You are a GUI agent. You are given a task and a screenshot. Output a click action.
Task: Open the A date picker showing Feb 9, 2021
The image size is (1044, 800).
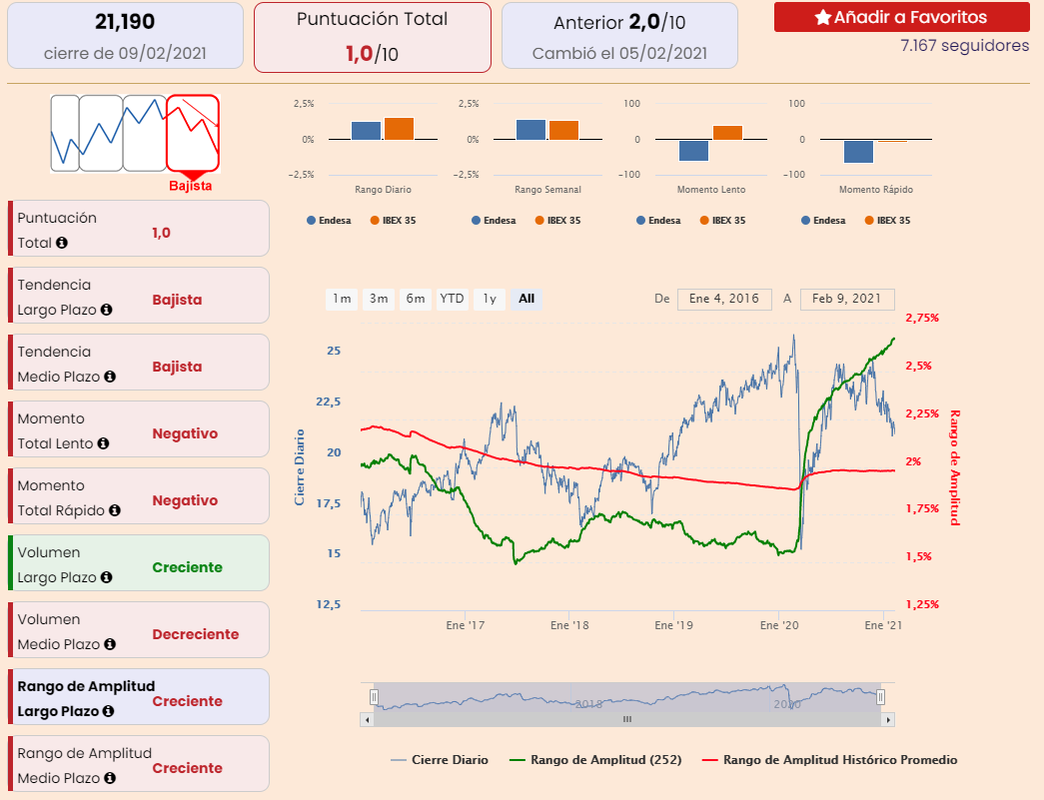[x=846, y=299]
